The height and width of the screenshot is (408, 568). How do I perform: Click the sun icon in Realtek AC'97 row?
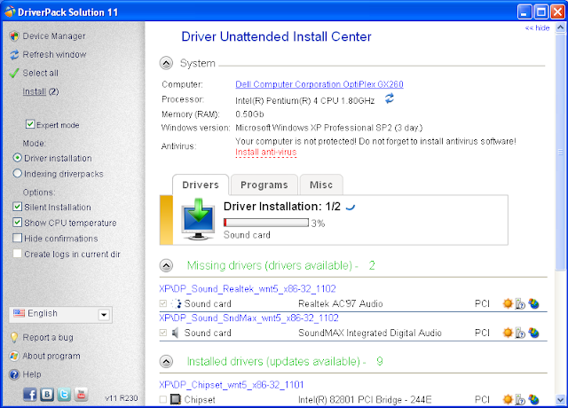[x=508, y=303]
